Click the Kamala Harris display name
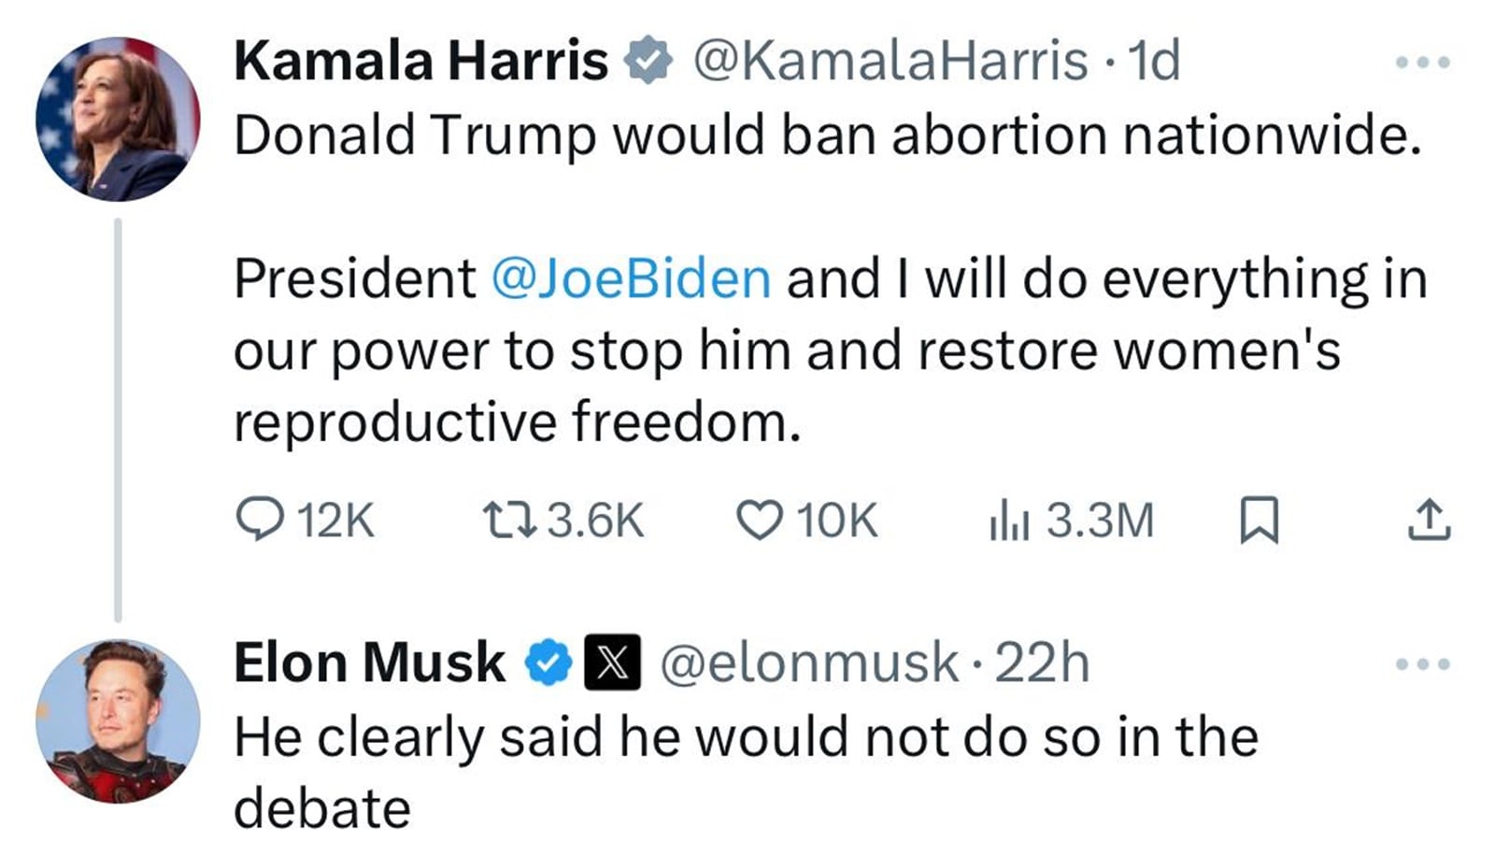The width and height of the screenshot is (1495, 841). pos(420,62)
